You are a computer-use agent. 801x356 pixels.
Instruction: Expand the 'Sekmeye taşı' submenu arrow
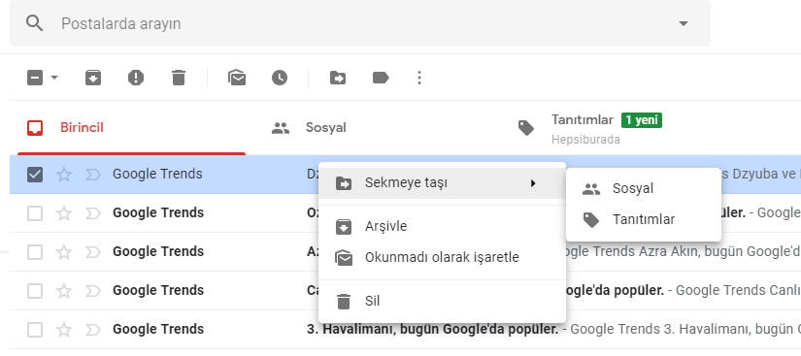[x=533, y=183]
